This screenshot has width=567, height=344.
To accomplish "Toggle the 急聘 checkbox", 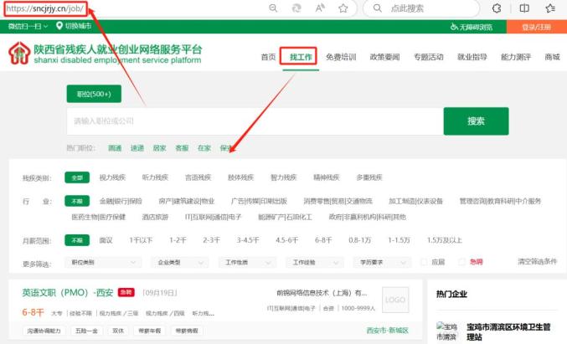I will (x=462, y=262).
